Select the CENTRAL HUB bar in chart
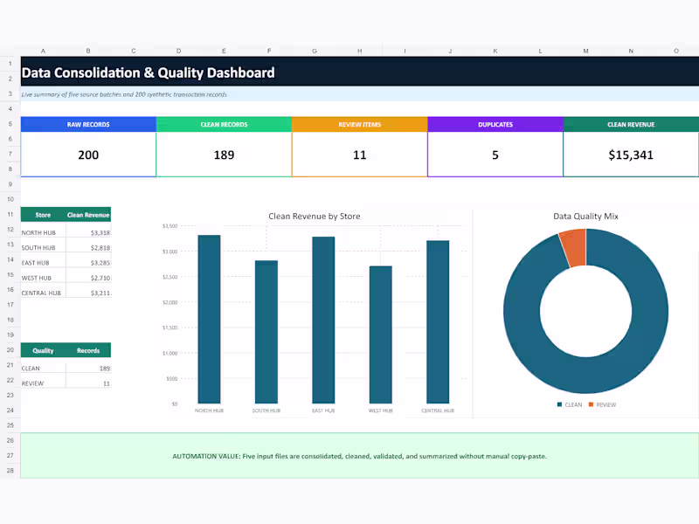This screenshot has height=524, width=699. coord(438,321)
